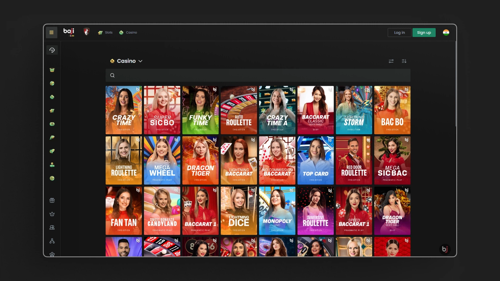Open Auto Roulette game

click(x=239, y=110)
